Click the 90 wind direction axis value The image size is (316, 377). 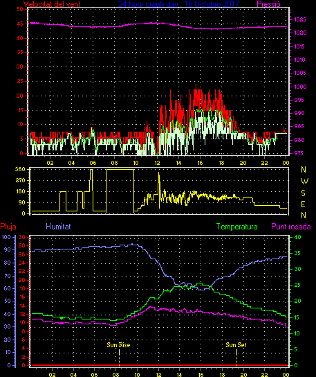click(22, 202)
